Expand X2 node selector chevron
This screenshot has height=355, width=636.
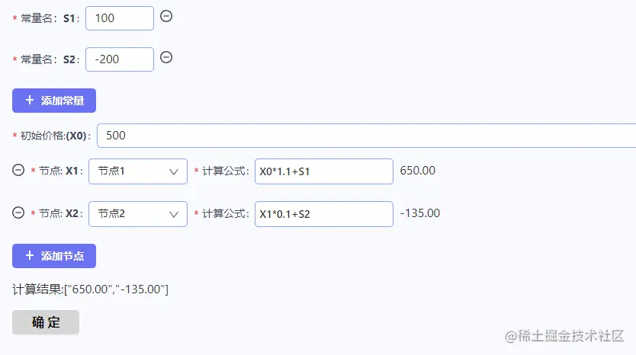coord(174,213)
